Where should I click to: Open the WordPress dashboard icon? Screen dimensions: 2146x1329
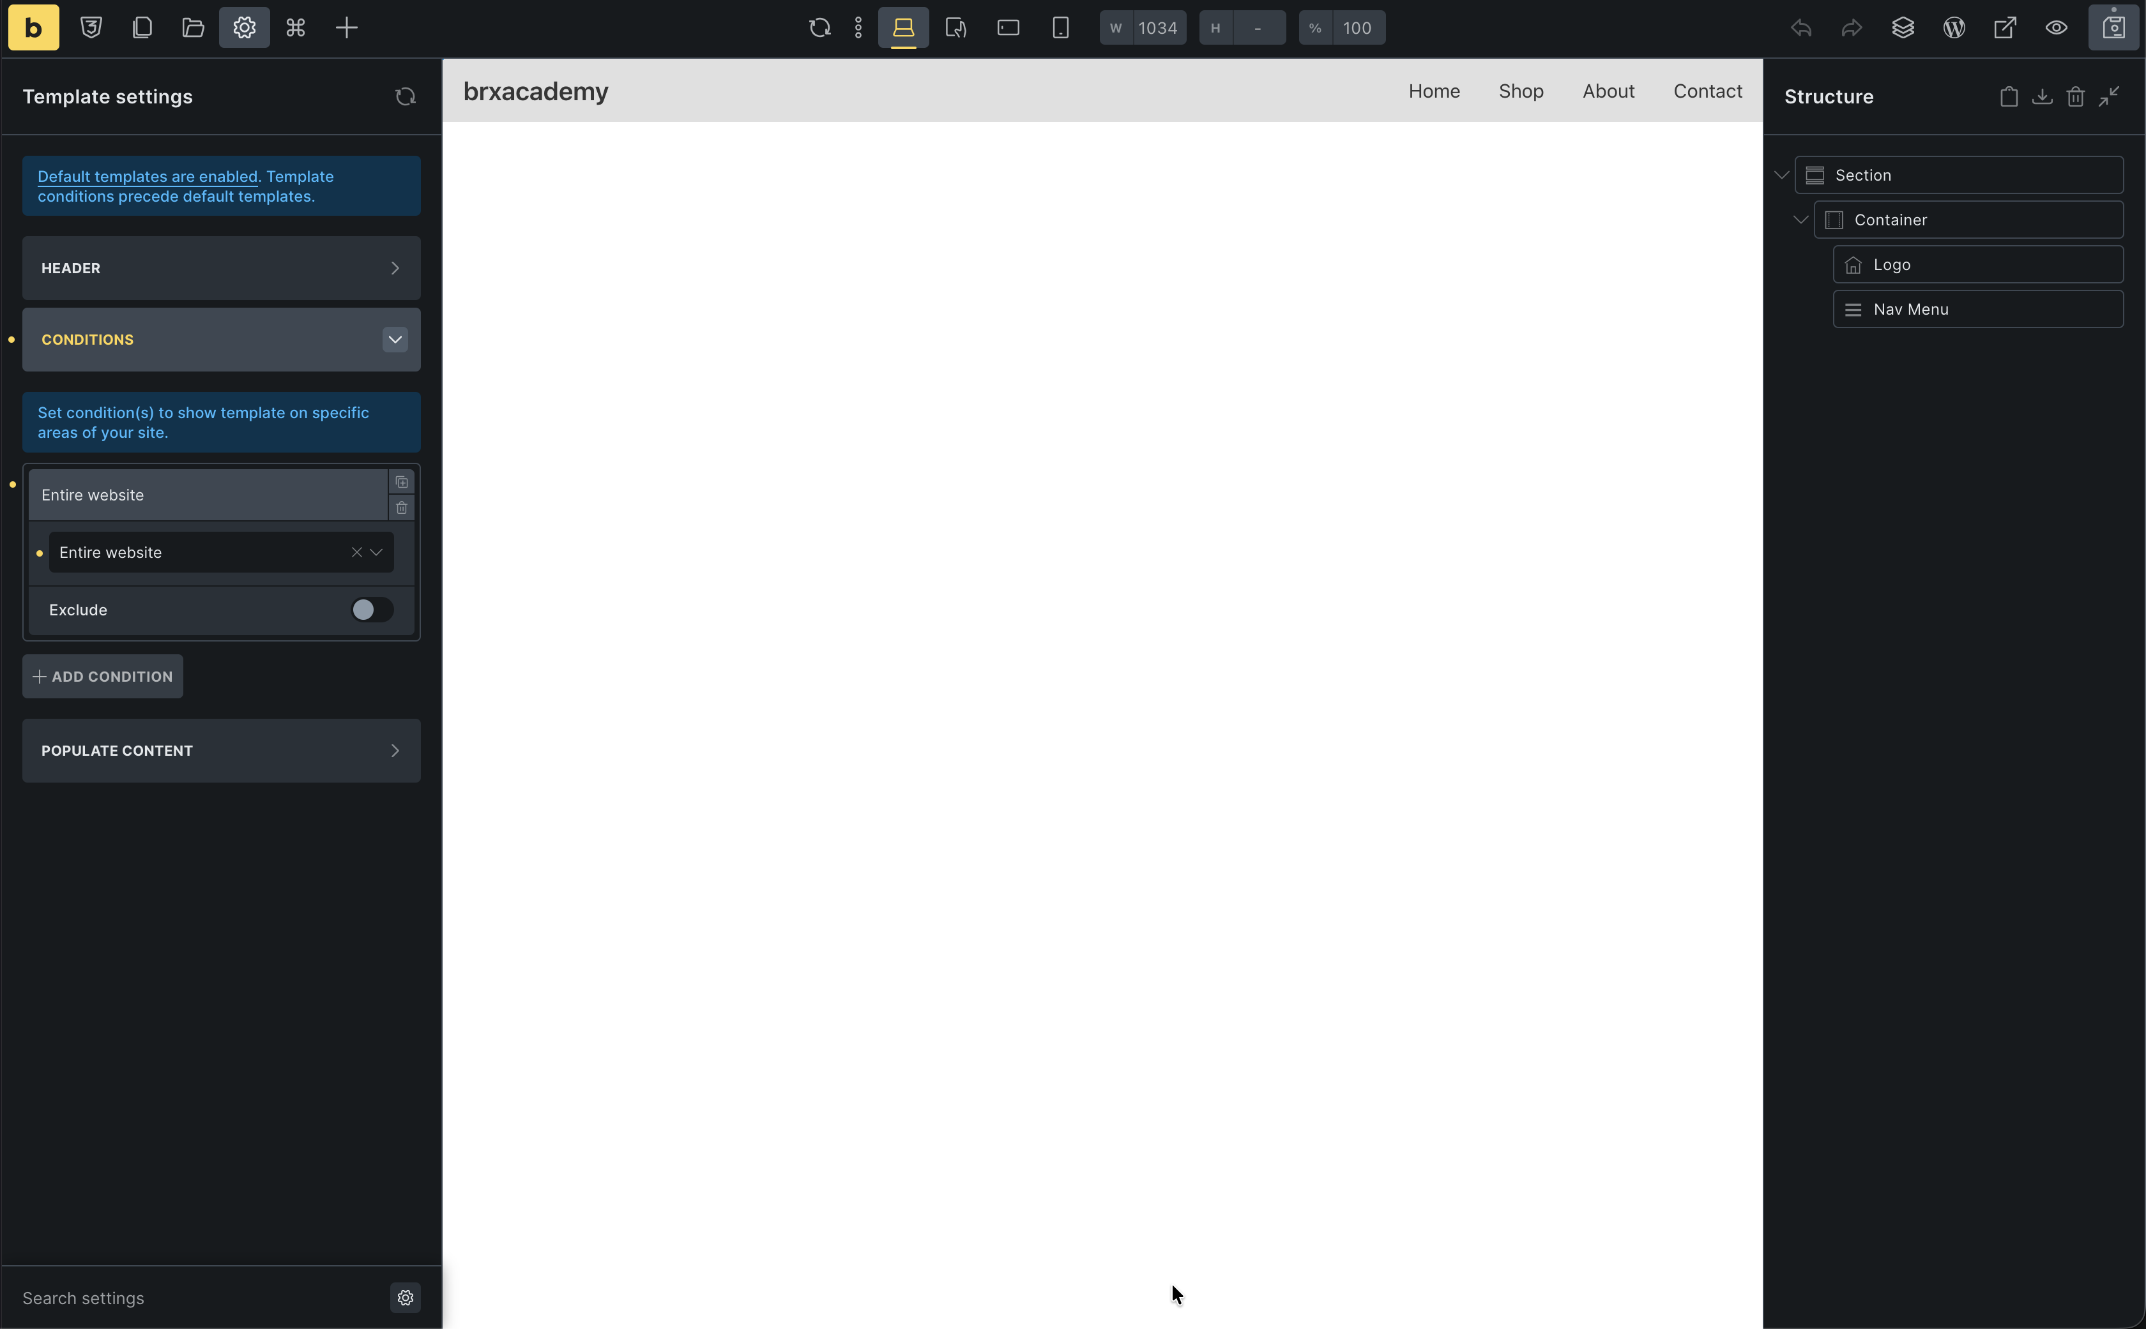[x=1954, y=27]
